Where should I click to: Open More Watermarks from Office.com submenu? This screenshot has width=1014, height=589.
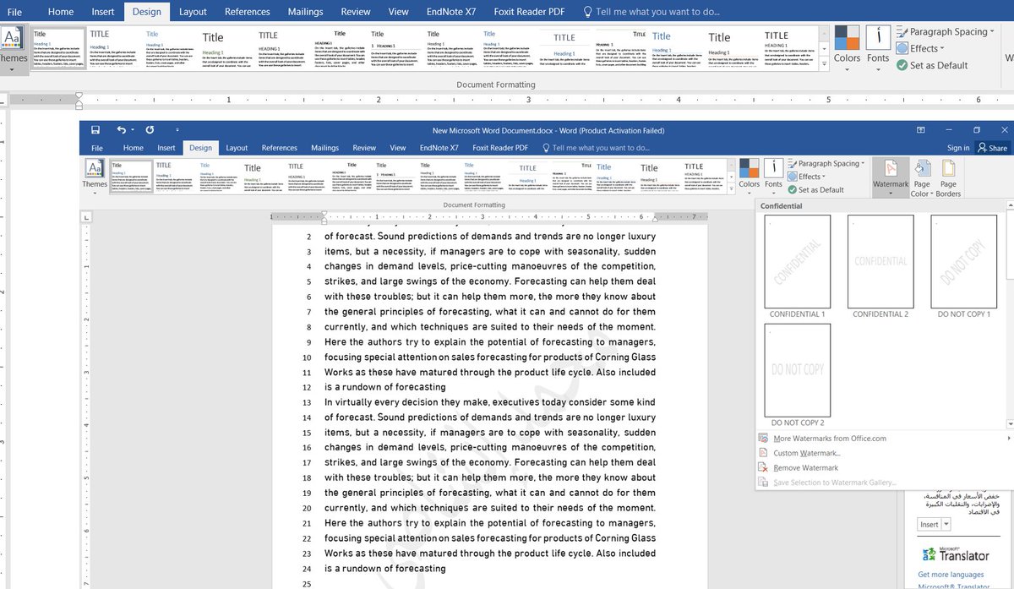click(884, 439)
